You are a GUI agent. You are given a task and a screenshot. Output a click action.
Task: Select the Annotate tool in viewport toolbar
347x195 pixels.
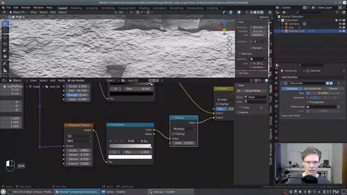click(x=5, y=64)
